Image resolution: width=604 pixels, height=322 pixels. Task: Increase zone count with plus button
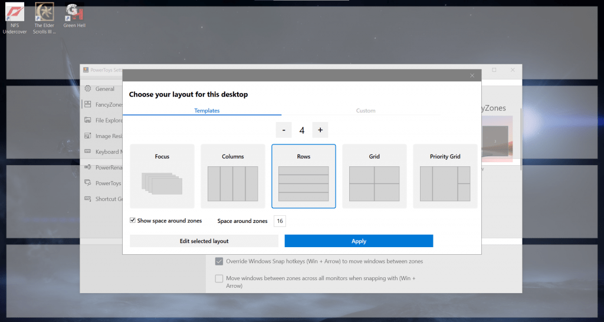[x=320, y=130]
